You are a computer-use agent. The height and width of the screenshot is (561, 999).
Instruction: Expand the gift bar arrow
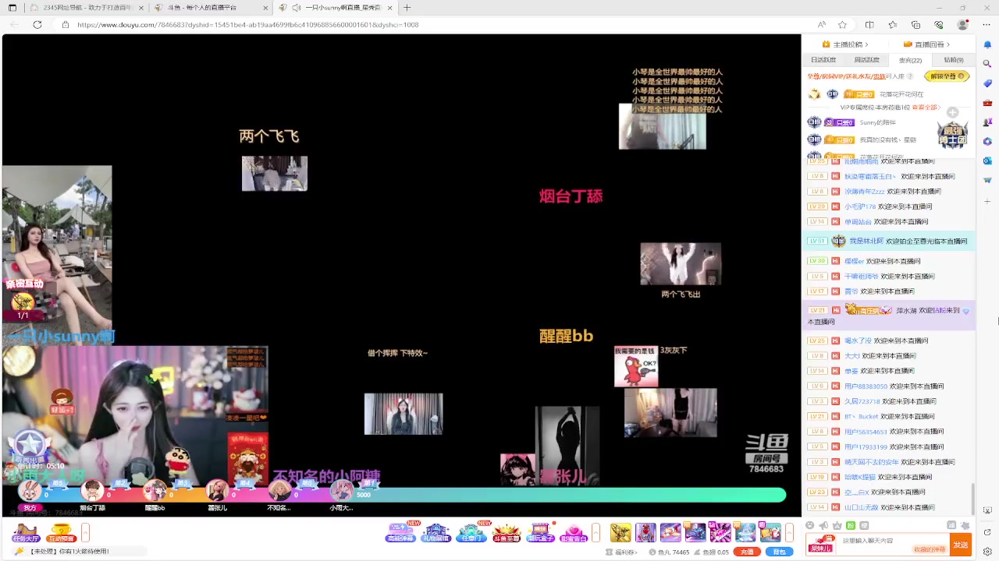click(x=789, y=533)
